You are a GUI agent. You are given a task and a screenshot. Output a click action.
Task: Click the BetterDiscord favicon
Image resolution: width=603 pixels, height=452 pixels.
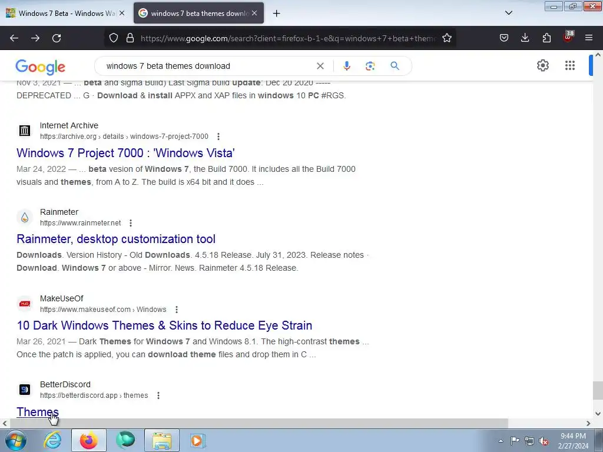(x=25, y=390)
